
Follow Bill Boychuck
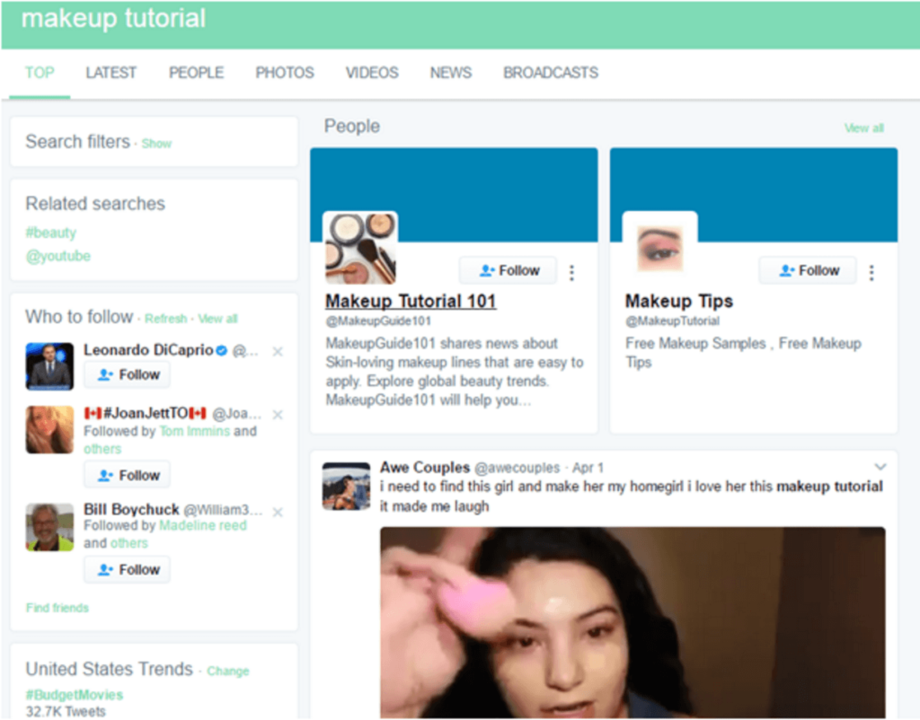tap(128, 569)
